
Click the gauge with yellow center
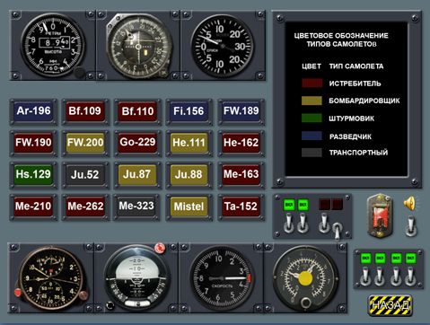(305, 278)
